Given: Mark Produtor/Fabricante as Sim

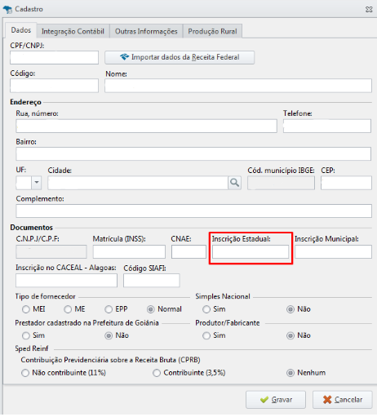Looking at the screenshot, I should 206,335.
